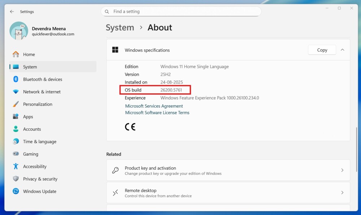This screenshot has height=215, width=361.
Task: Open Personalization settings
Action: tap(53, 104)
